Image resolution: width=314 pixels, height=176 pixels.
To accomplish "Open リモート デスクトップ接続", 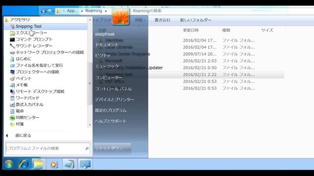I will coord(37,91).
